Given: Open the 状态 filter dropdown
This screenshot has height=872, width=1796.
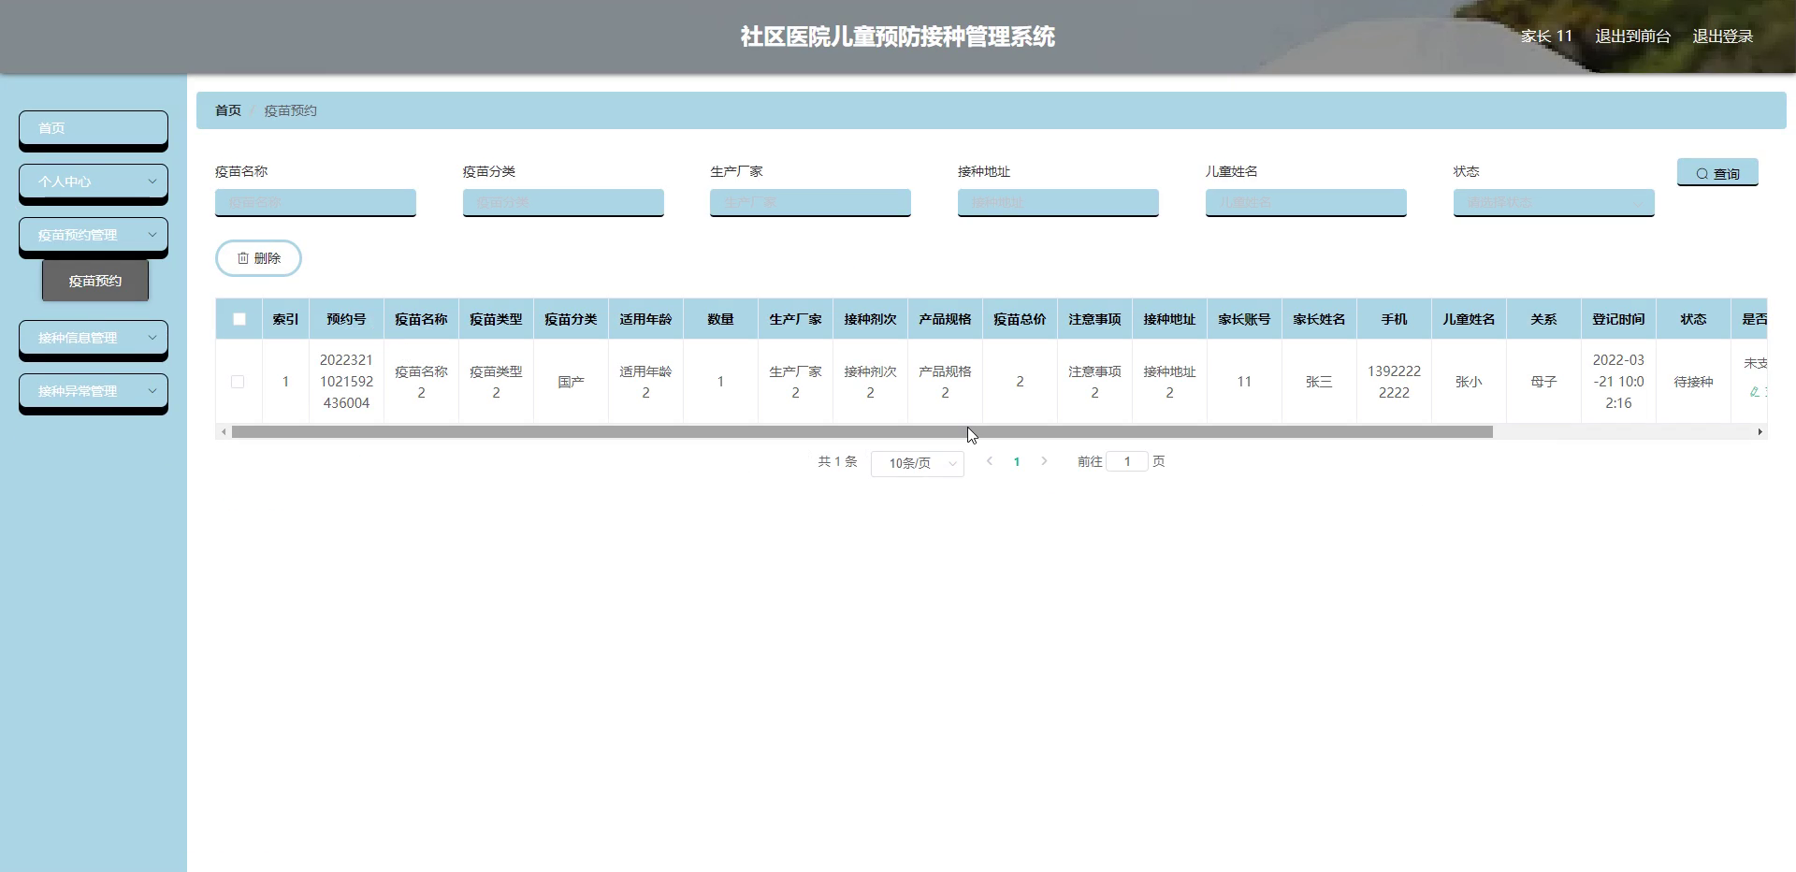Looking at the screenshot, I should pyautogui.click(x=1554, y=202).
